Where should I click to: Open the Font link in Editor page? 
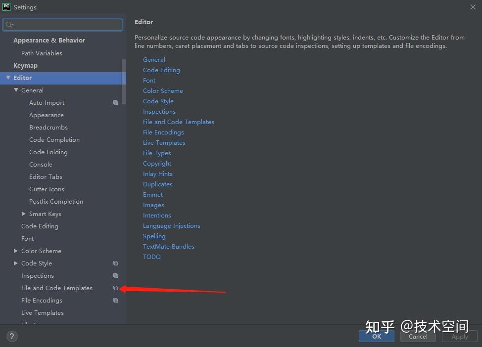tap(149, 81)
